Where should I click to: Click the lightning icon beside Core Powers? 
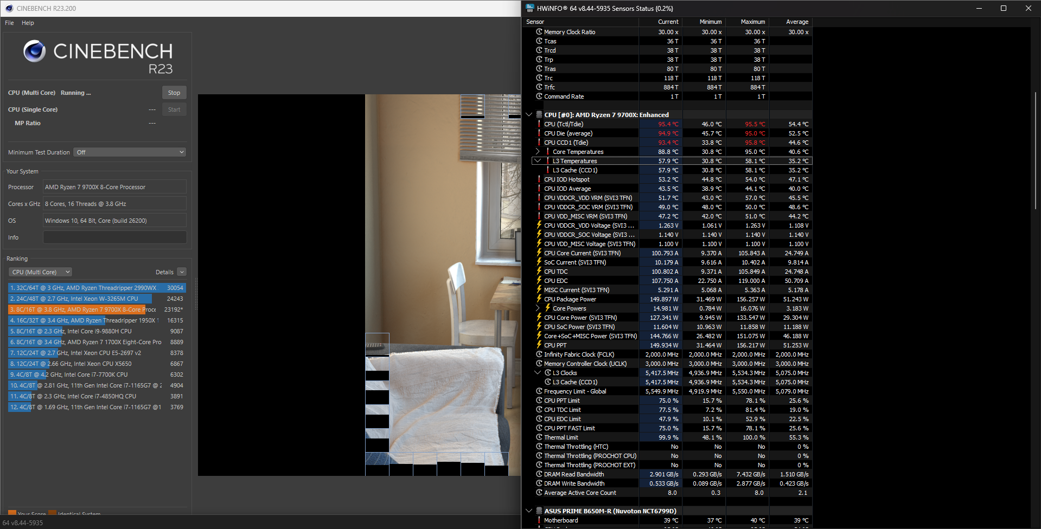click(x=548, y=308)
